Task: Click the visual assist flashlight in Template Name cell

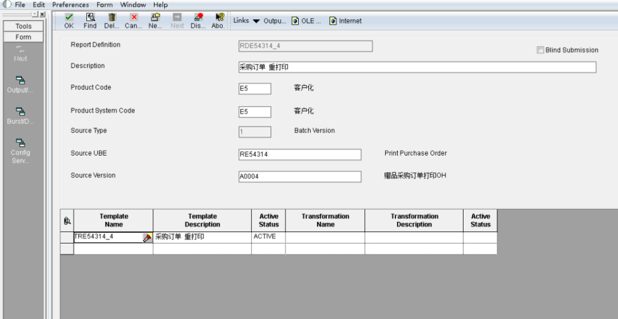Action: [147, 238]
